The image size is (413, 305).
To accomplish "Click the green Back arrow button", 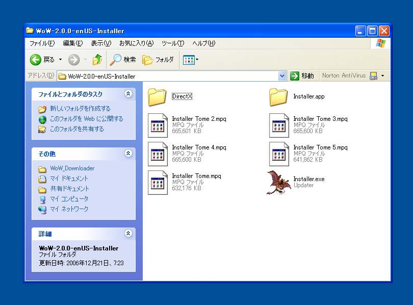I will pos(36,60).
